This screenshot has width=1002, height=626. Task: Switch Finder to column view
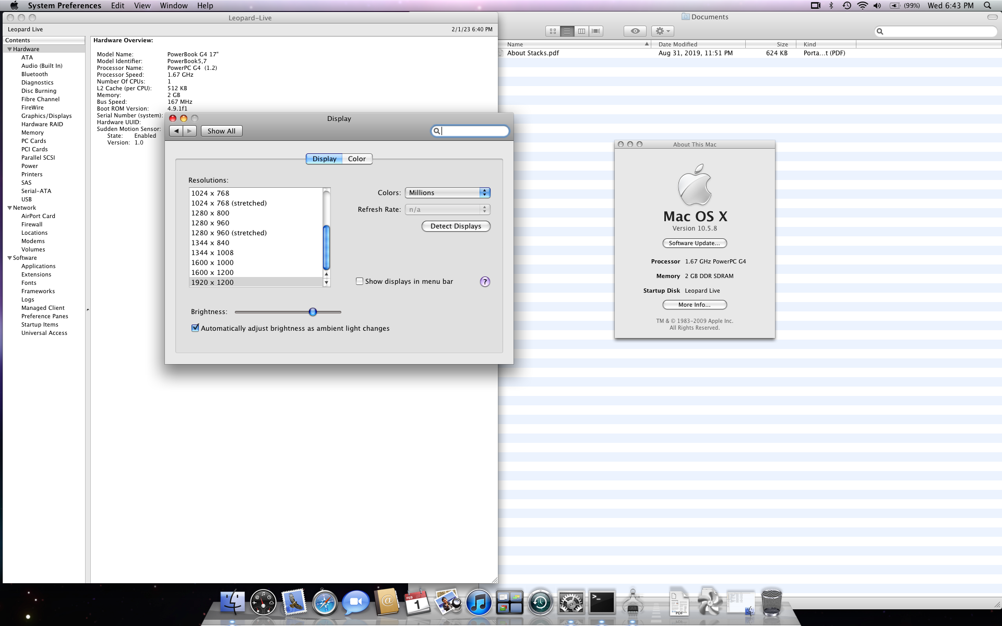click(x=581, y=31)
